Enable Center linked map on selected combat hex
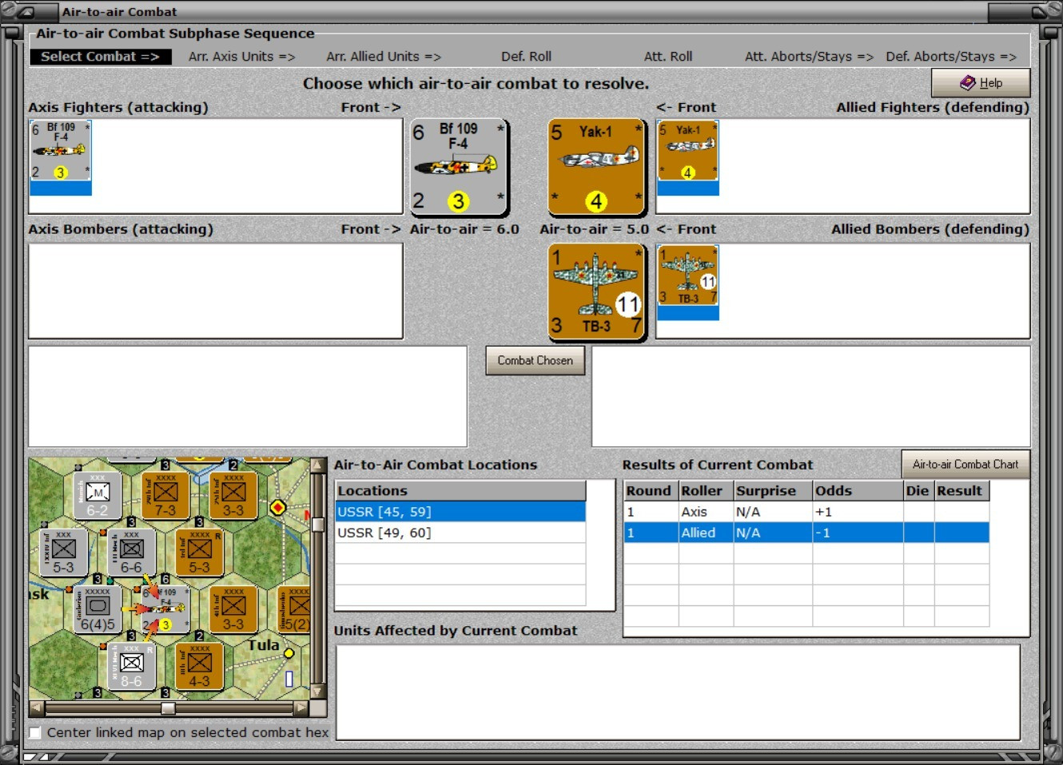The image size is (1063, 765). coord(35,732)
